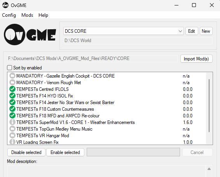Viewport: 220px width, 177px height.
Task: Click green check icon of F14 Jester mod
Action: [12, 102]
